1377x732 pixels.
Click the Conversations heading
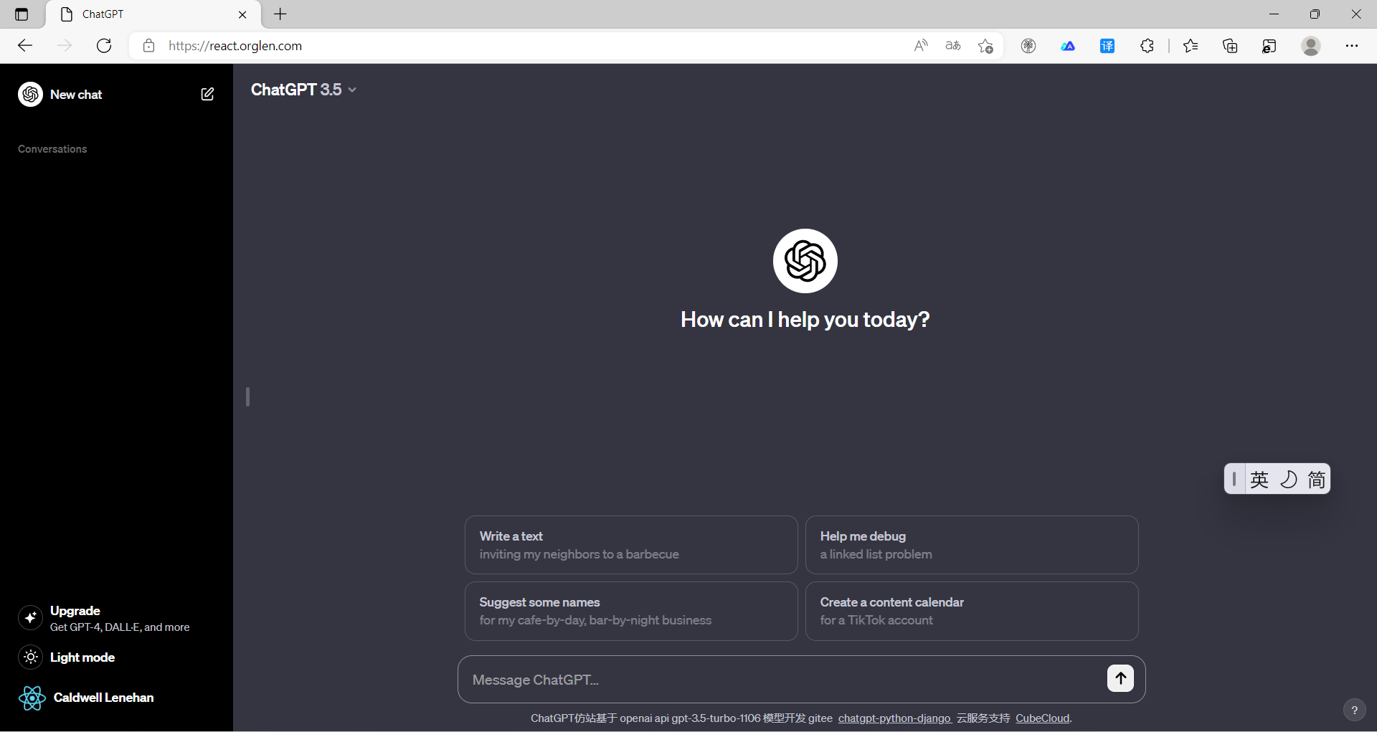[x=52, y=149]
